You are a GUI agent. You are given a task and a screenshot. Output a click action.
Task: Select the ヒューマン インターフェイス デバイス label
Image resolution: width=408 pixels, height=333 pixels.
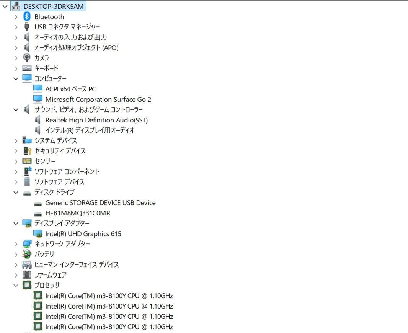point(77,265)
